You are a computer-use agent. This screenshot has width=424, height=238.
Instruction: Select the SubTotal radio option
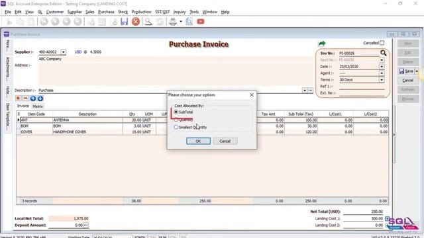click(176, 112)
